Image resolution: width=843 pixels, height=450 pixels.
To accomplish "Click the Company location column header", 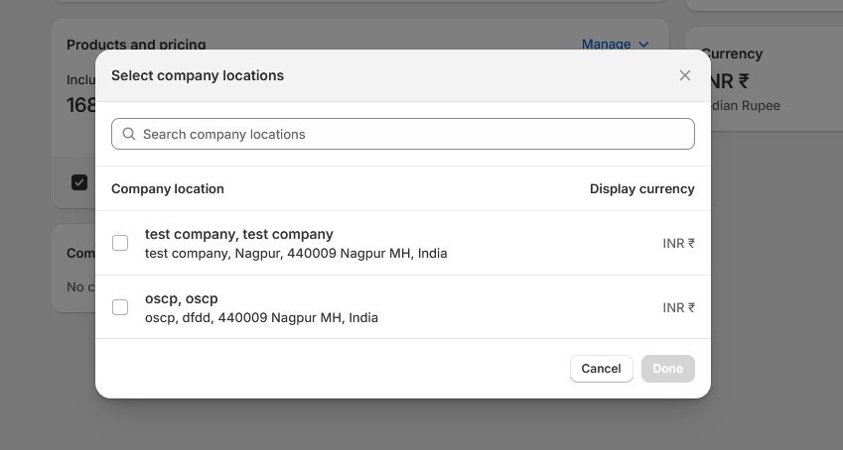I will tap(168, 188).
